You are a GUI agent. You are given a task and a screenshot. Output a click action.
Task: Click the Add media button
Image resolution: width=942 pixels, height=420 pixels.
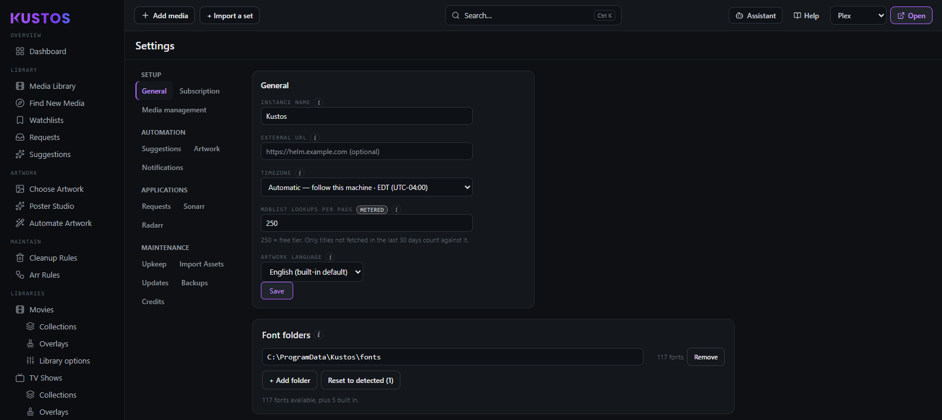click(x=165, y=15)
